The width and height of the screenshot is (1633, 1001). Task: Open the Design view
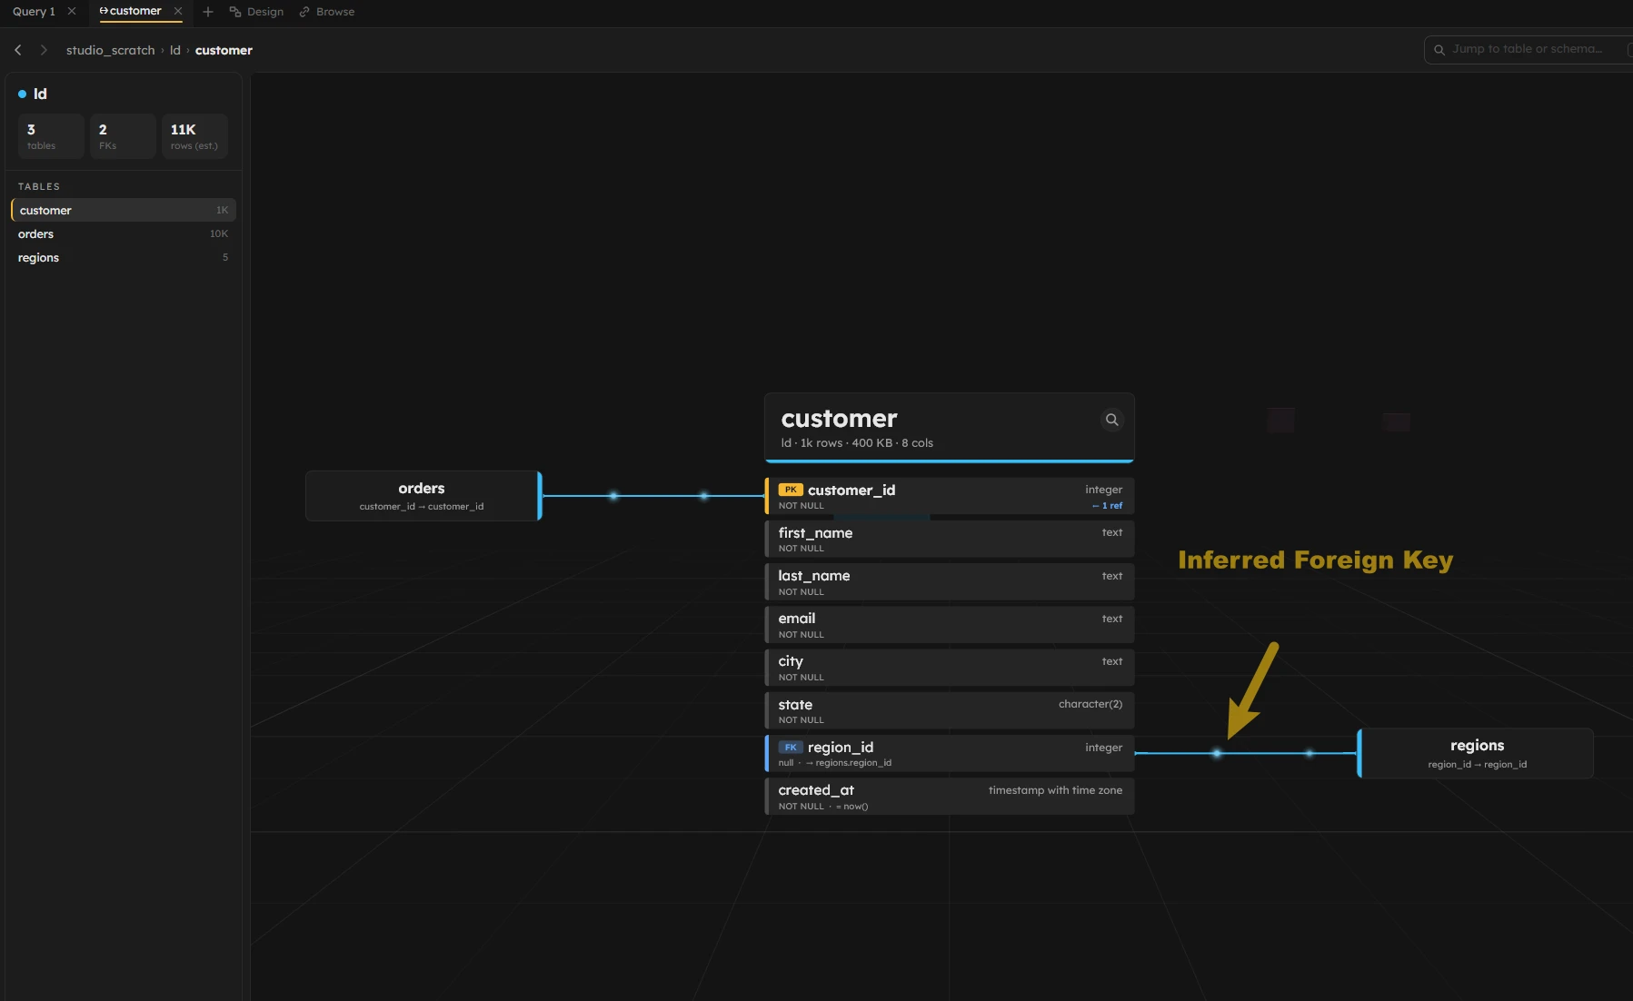tap(256, 12)
